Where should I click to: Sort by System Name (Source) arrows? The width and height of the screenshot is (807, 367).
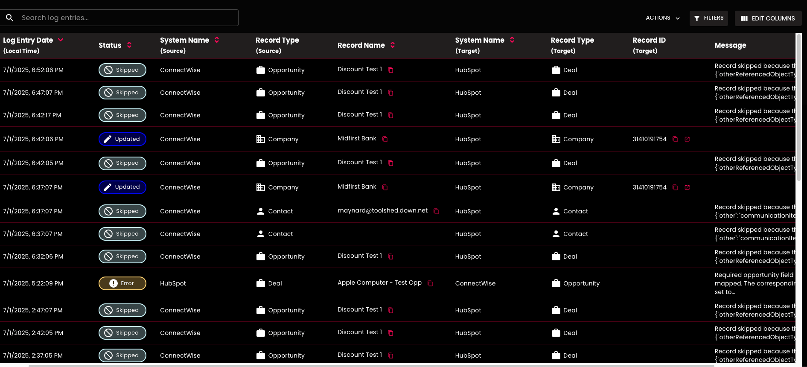tap(217, 40)
